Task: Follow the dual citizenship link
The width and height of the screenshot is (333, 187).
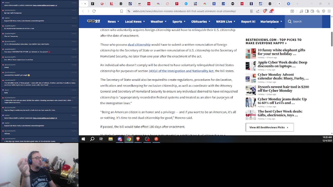Action: point(139,45)
